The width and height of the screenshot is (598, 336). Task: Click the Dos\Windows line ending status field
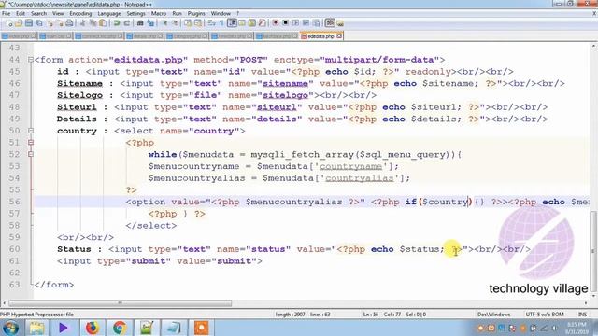(494, 315)
